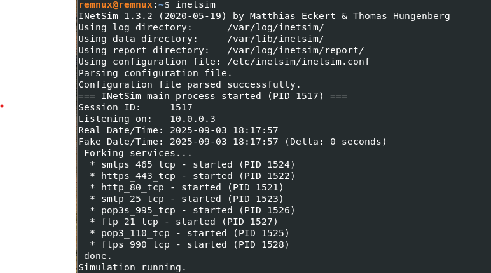491x273 pixels.
Task: Click the INetSim 1.3.2 version line
Action: point(264,16)
